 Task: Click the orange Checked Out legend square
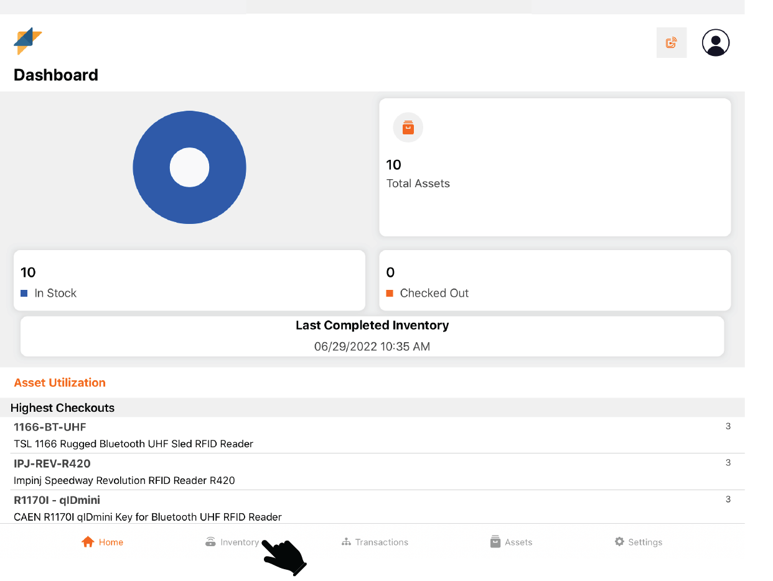[390, 293]
